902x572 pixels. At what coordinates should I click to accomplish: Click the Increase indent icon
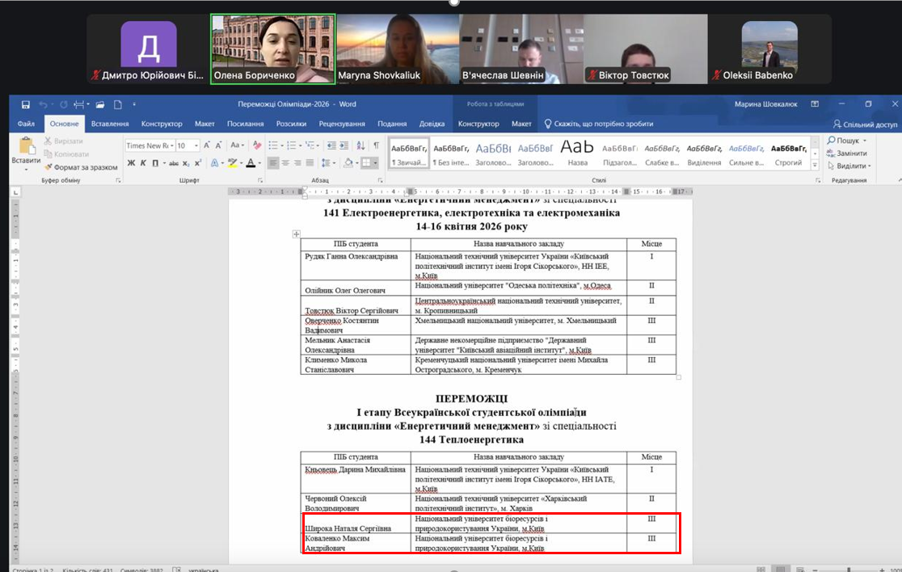343,145
